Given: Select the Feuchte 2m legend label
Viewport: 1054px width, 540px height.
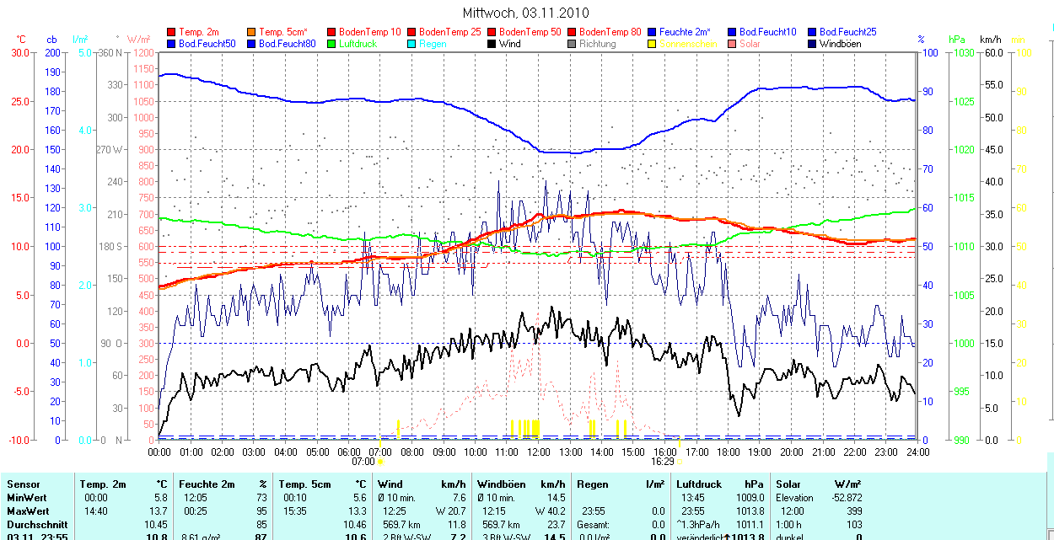Looking at the screenshot, I should click(x=685, y=31).
